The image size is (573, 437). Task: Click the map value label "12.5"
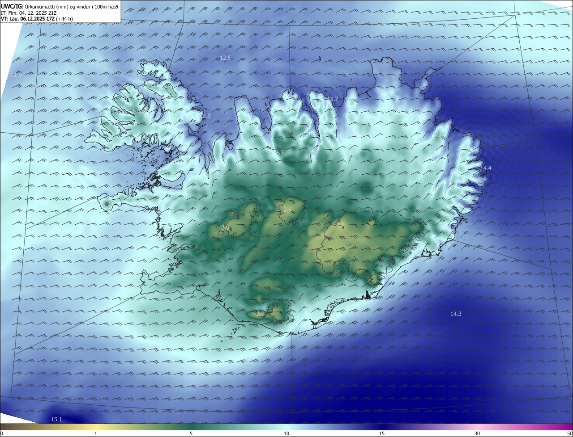(225, 58)
